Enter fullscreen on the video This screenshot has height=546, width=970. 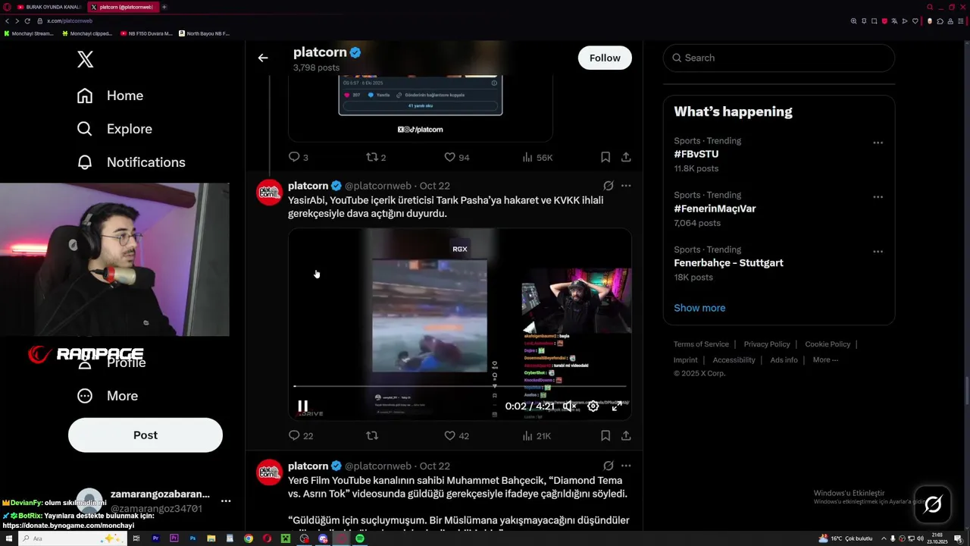tap(617, 406)
